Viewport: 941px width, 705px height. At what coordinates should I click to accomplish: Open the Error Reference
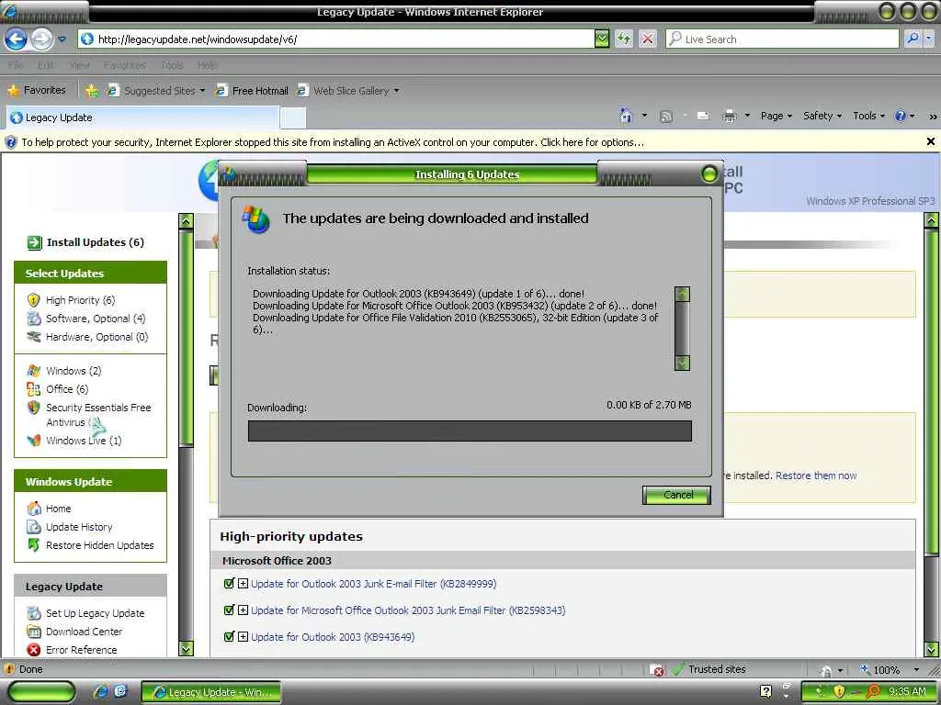[x=81, y=650]
